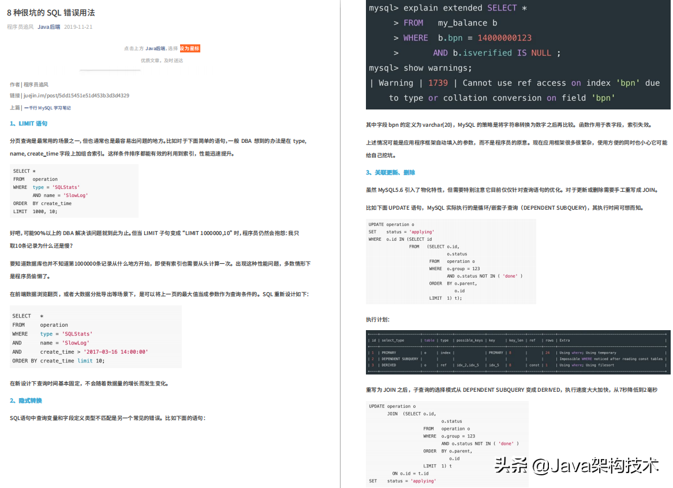The image size is (673, 488).
Task: Click the article title '8 种很坑的 SQL 错误用法'
Action: pos(51,13)
